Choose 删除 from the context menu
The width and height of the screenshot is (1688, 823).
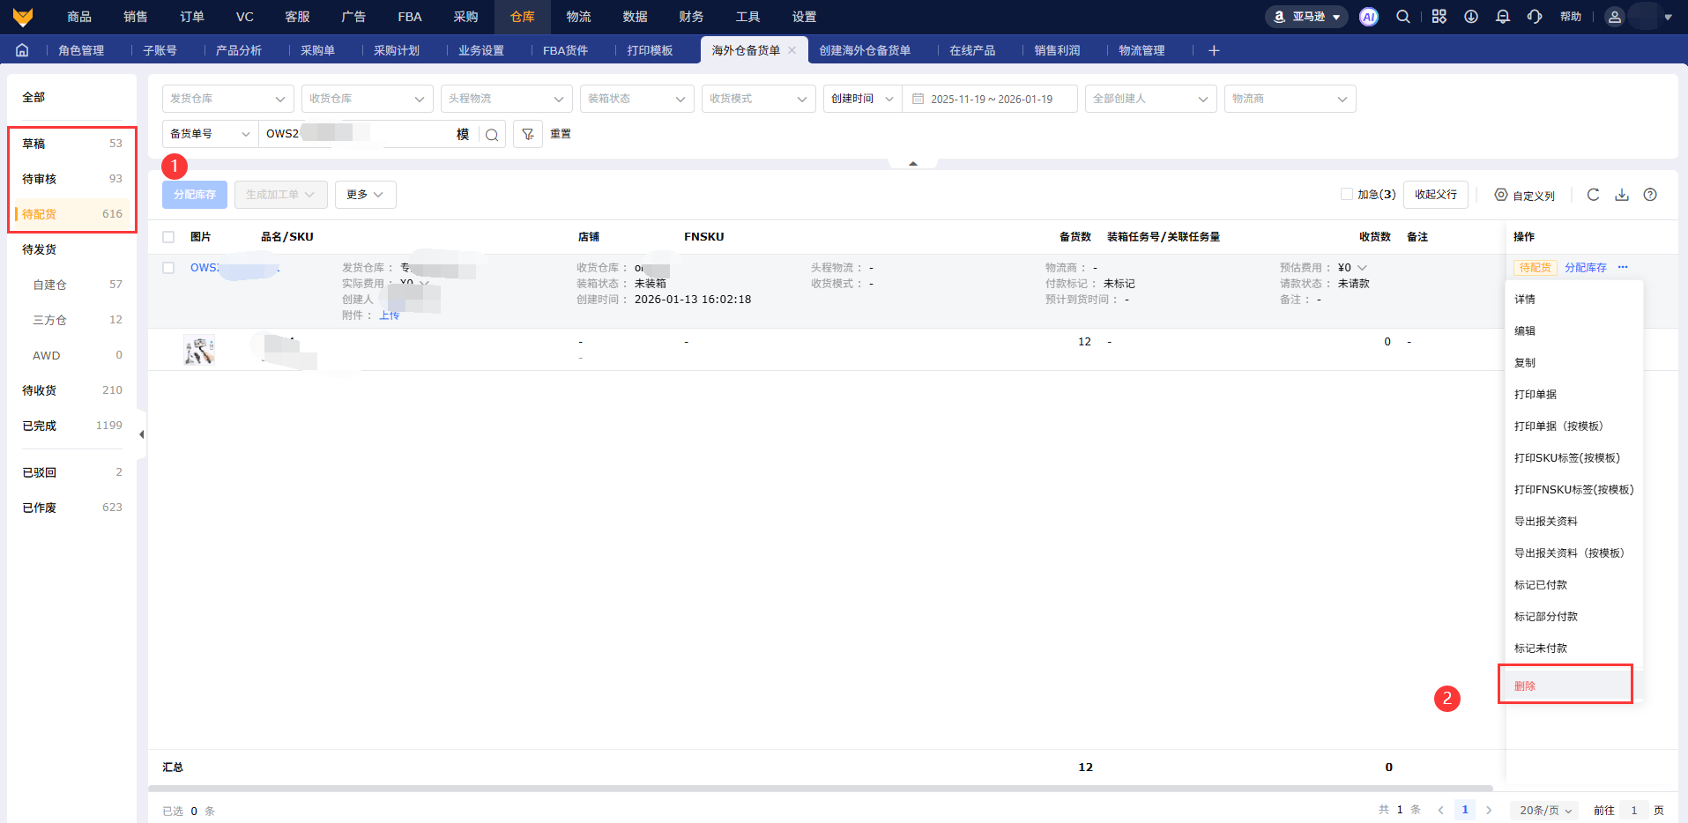(1525, 686)
